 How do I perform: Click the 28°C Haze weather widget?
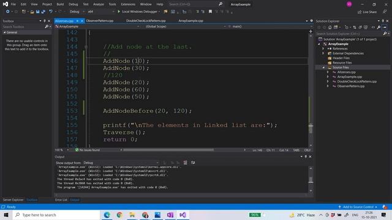(x=302, y=215)
